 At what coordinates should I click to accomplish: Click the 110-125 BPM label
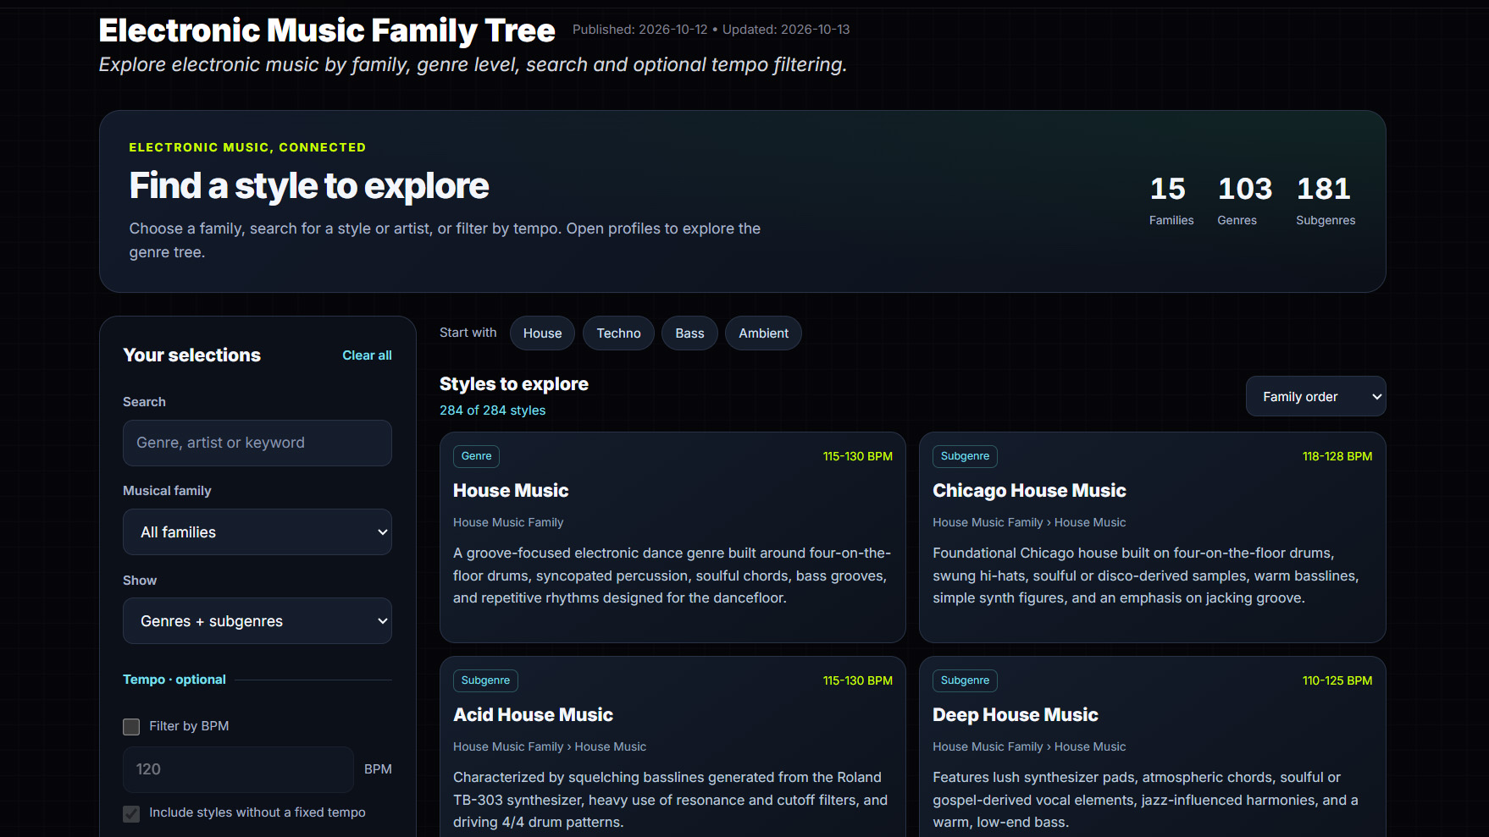coord(1337,680)
